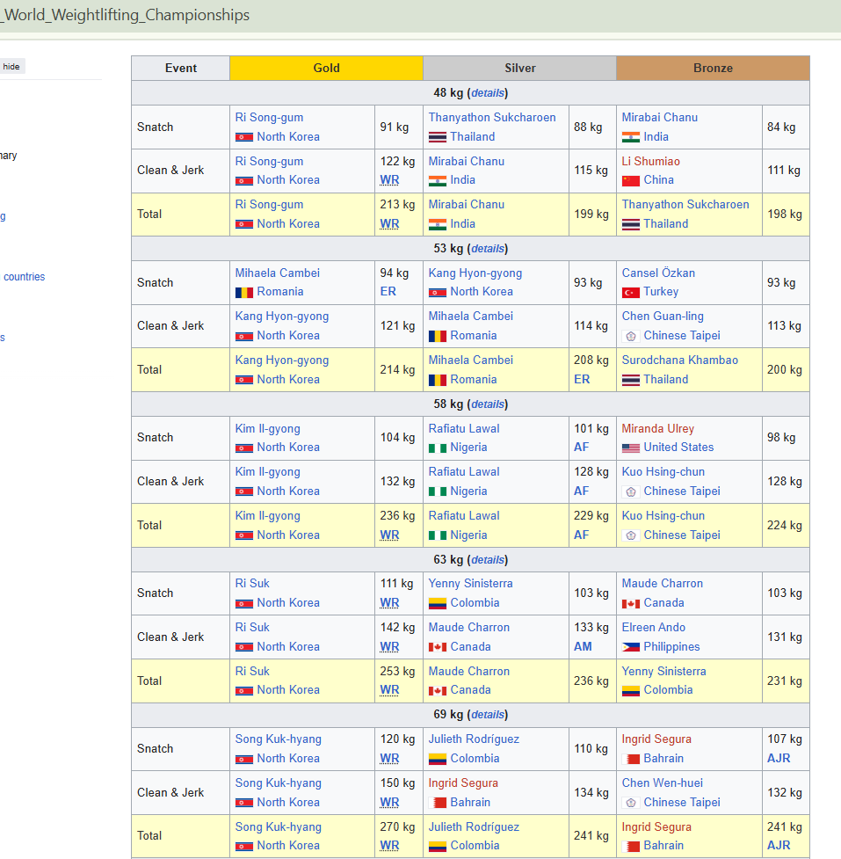This screenshot has width=841, height=859.
Task: Open the details link for 58 kg
Action: pos(488,404)
